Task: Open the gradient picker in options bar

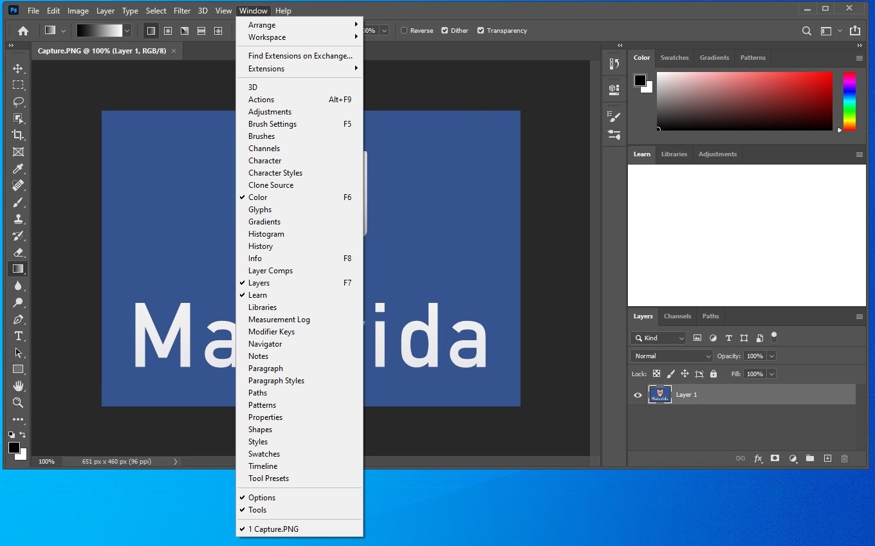Action: (x=126, y=30)
